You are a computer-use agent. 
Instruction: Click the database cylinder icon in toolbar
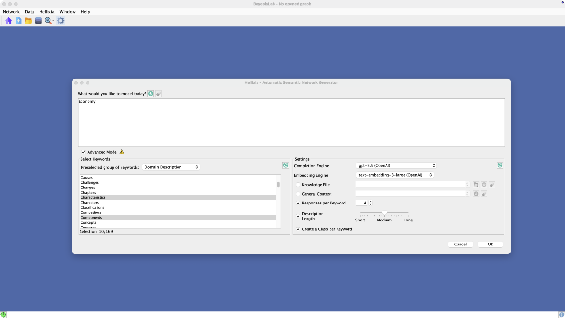(38, 21)
